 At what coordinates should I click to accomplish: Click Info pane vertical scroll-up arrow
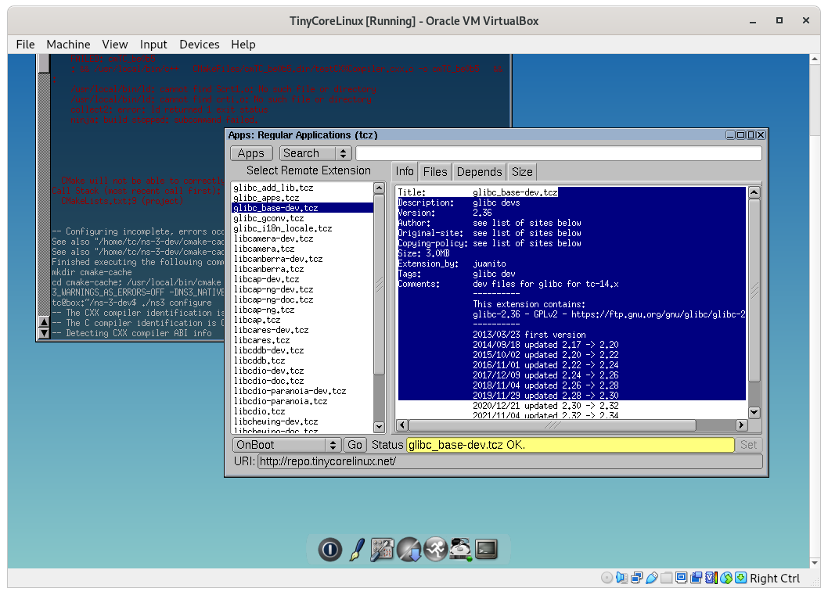pyautogui.click(x=754, y=192)
